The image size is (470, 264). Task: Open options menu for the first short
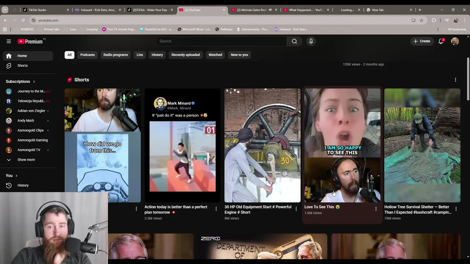pyautogui.click(x=136, y=209)
